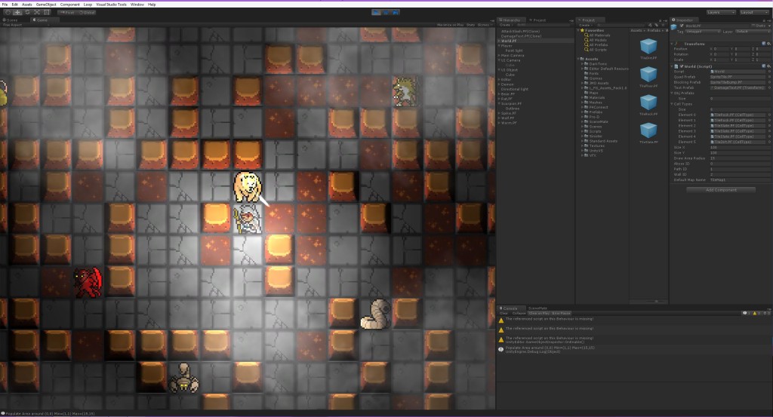Collapse the Player hierarchy item
Image resolution: width=773 pixels, height=417 pixels.
(x=499, y=46)
